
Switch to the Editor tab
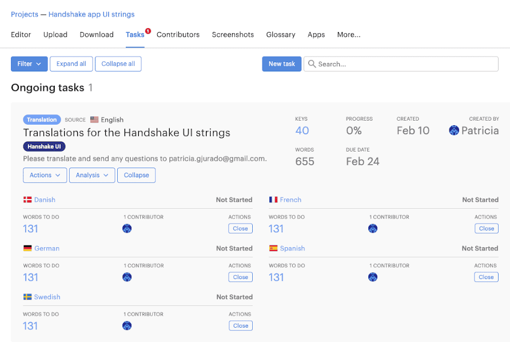pyautogui.click(x=21, y=34)
